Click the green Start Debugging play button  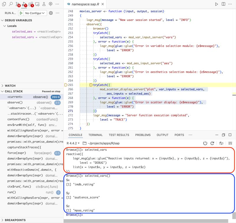(x=21, y=13)
